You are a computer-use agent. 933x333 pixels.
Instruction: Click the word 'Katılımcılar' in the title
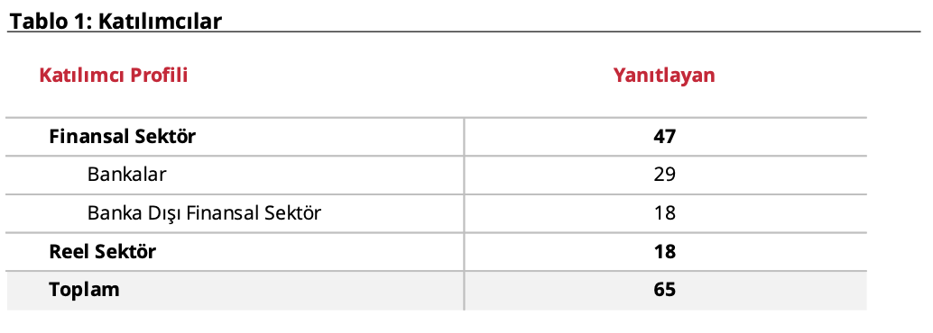(160, 22)
